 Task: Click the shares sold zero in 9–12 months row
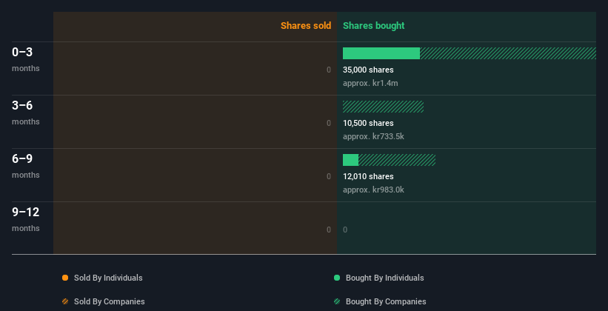(x=329, y=230)
